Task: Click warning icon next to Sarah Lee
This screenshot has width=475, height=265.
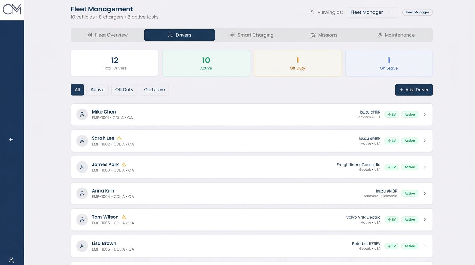Action: tap(119, 138)
